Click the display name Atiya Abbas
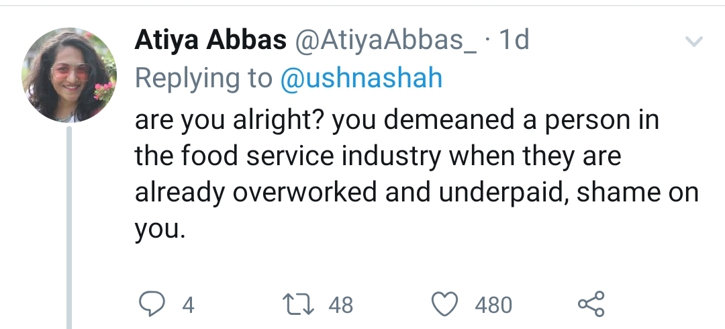Image resolution: width=725 pixels, height=329 pixels. click(x=210, y=40)
